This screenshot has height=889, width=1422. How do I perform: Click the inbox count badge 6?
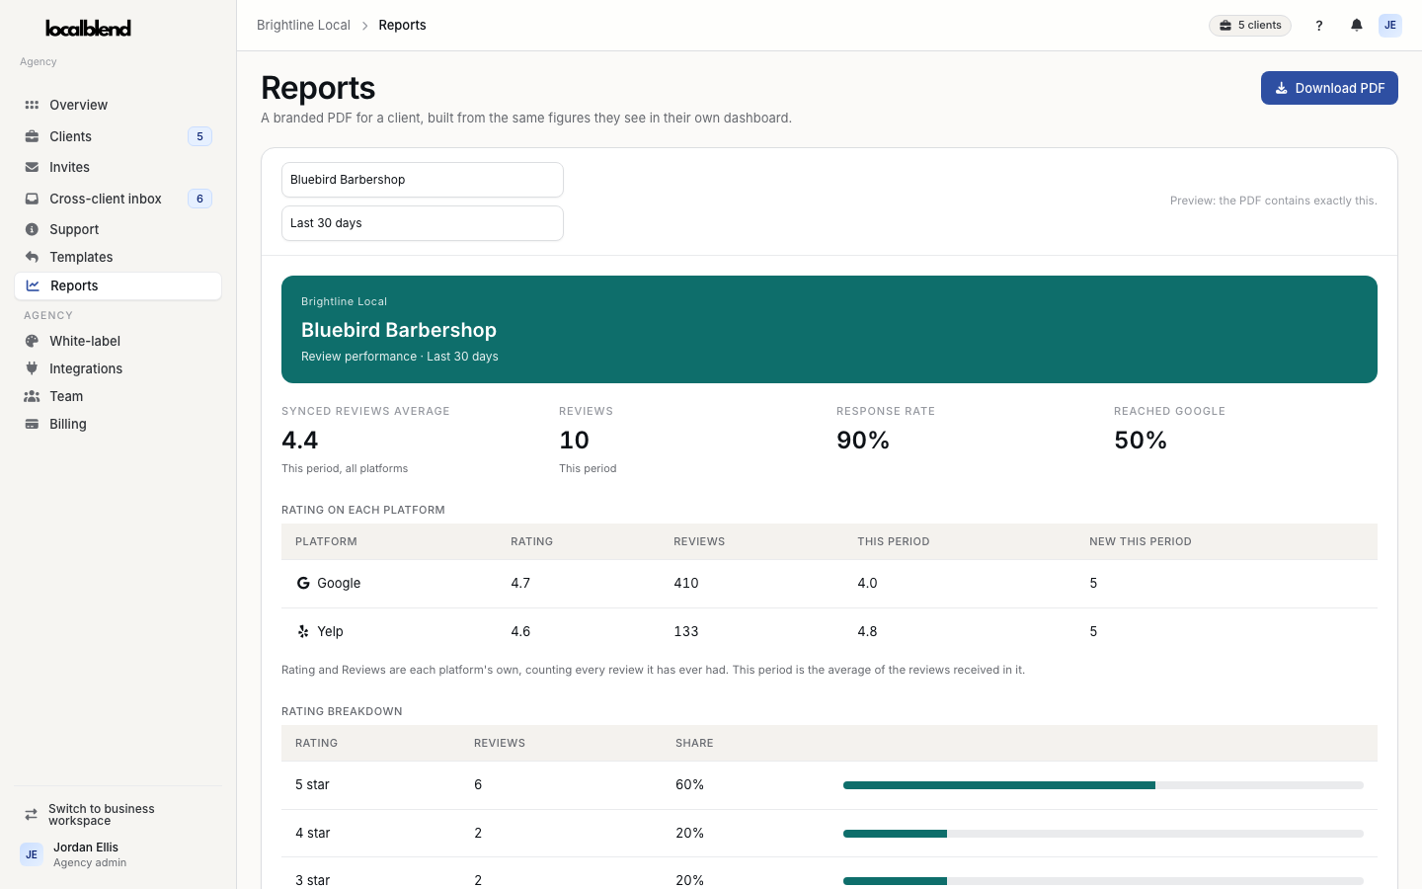pyautogui.click(x=199, y=199)
